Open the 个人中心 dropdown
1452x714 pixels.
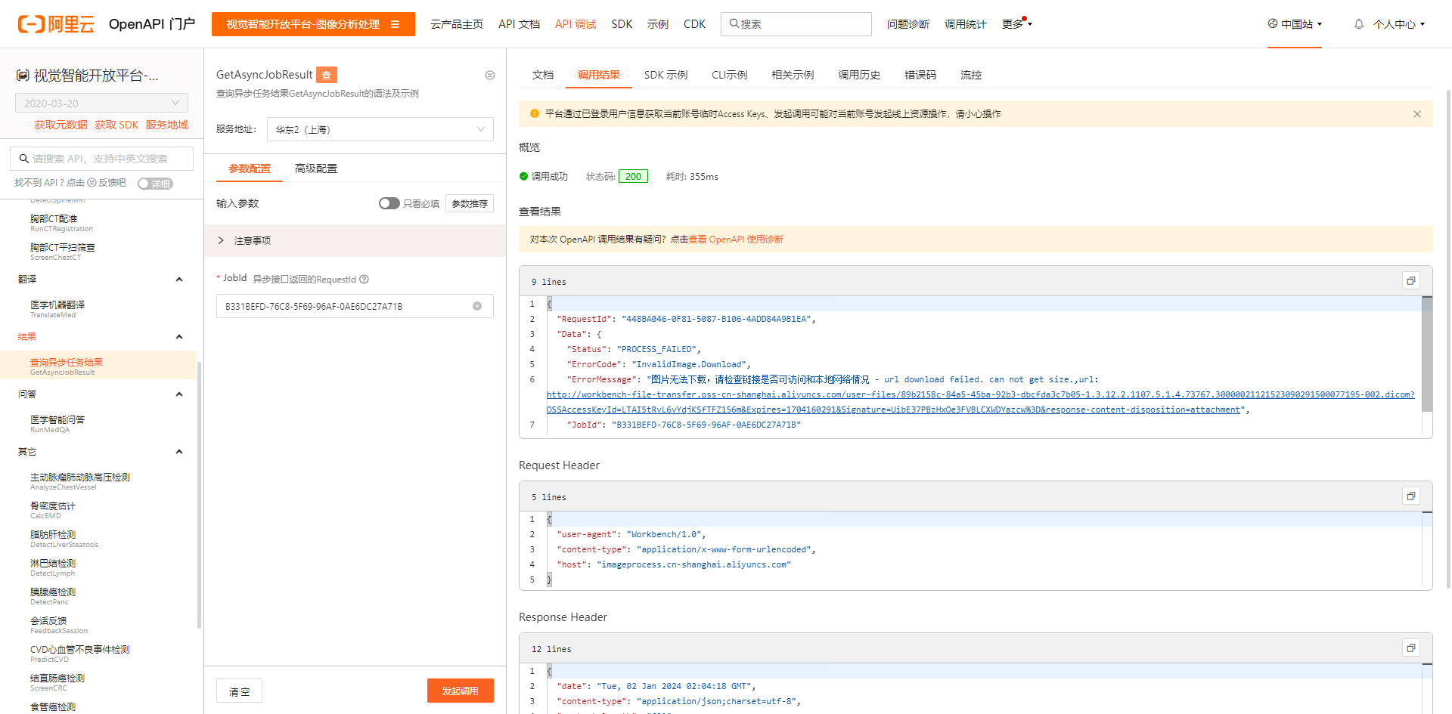[x=1399, y=24]
